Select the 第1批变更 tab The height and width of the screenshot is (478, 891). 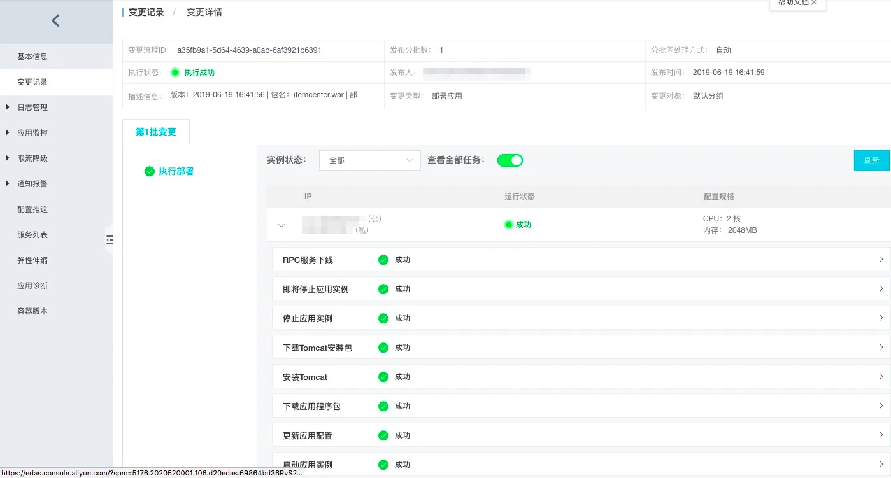coord(156,132)
